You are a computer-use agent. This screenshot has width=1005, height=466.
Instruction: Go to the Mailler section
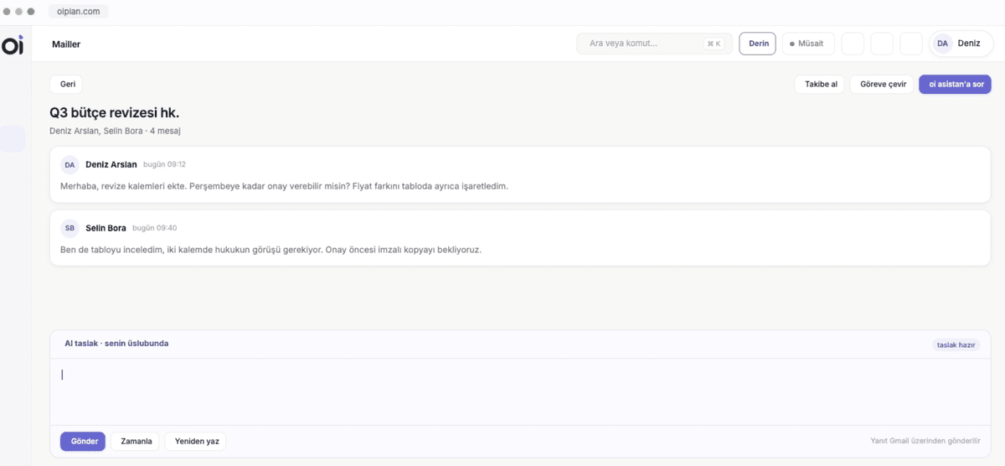click(x=66, y=44)
